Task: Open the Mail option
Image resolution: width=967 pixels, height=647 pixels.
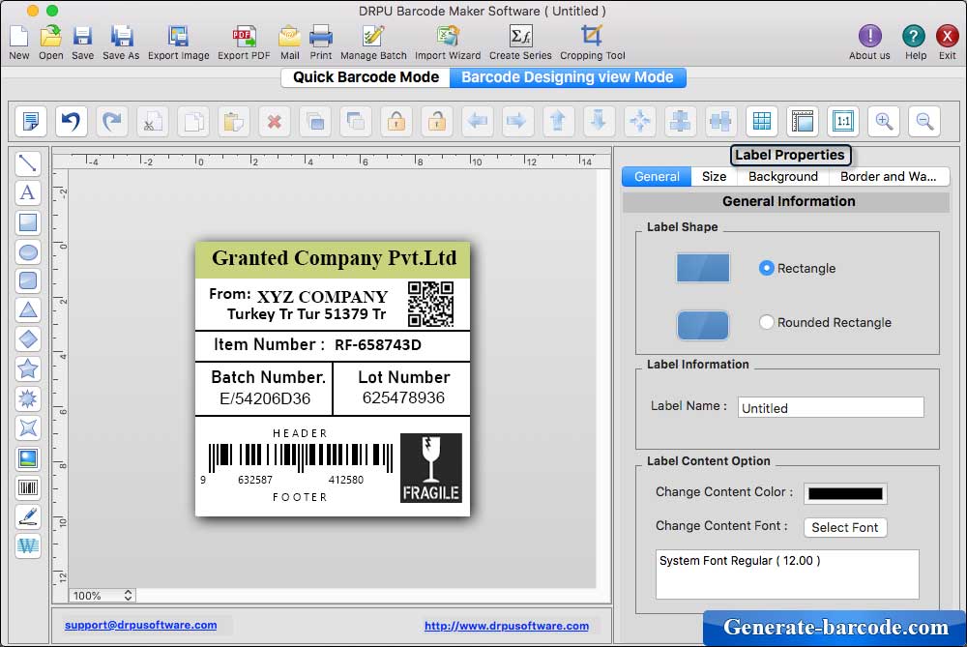Action: point(289,42)
